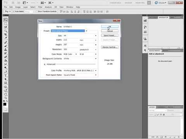The height and width of the screenshot is (139, 186).
Task: Select the Blur tool
Action: pos(5,64)
